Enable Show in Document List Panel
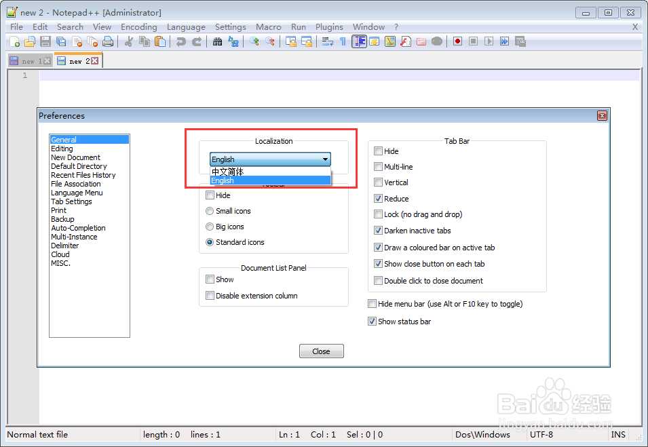 [x=210, y=279]
